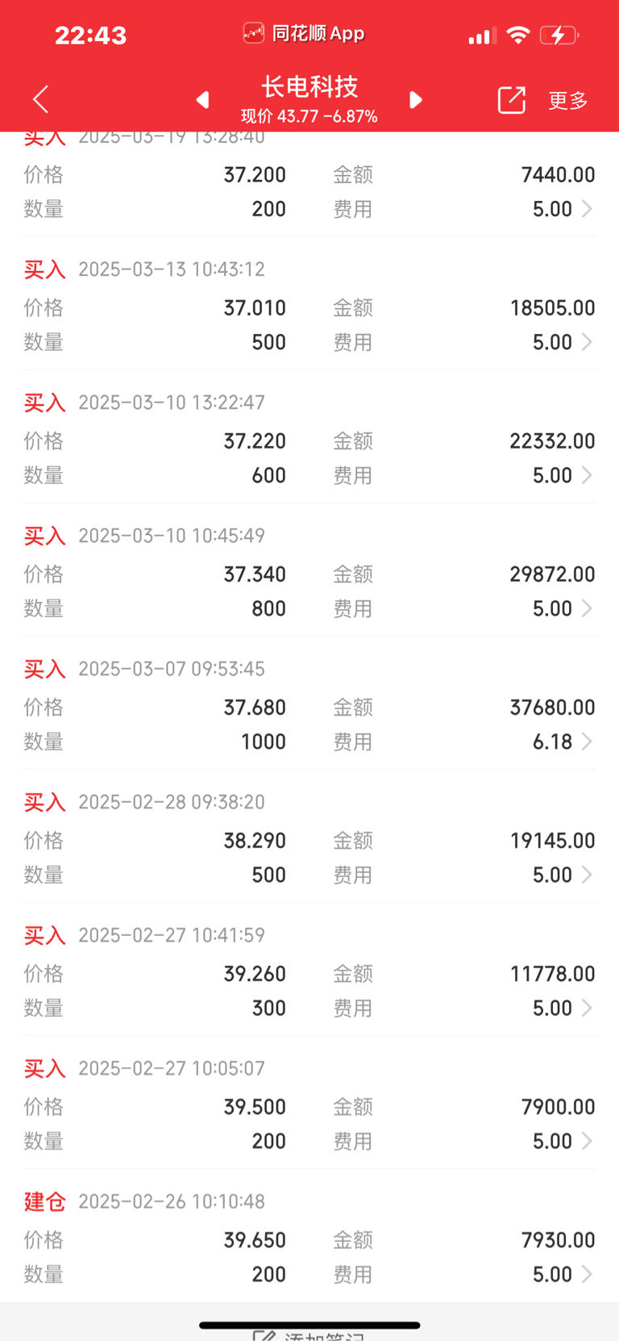The image size is (619, 1341).
Task: Go to previous stock with left triangle
Action: point(203,99)
